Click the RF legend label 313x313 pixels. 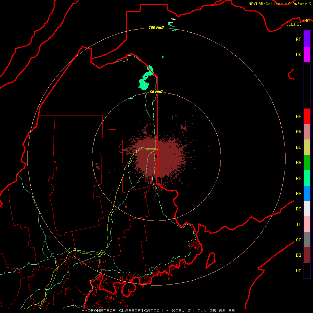[298, 39]
